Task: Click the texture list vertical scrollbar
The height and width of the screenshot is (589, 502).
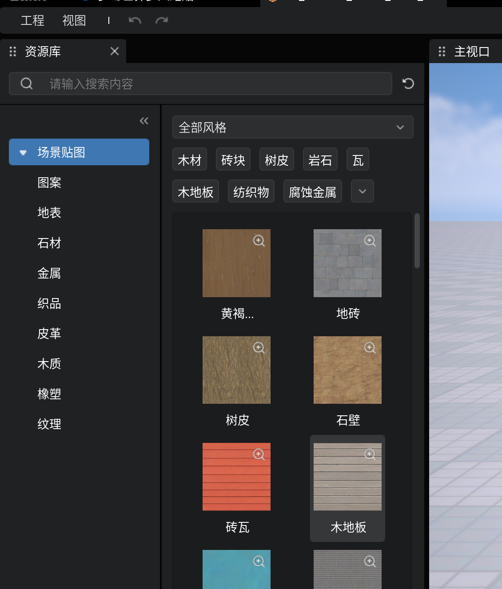Action: coord(417,241)
